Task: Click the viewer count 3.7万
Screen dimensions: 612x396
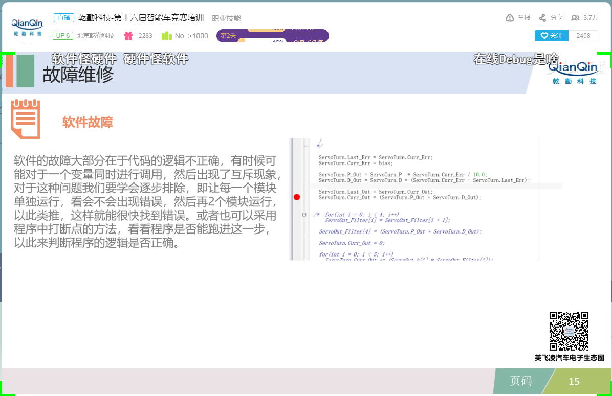Action: point(591,18)
